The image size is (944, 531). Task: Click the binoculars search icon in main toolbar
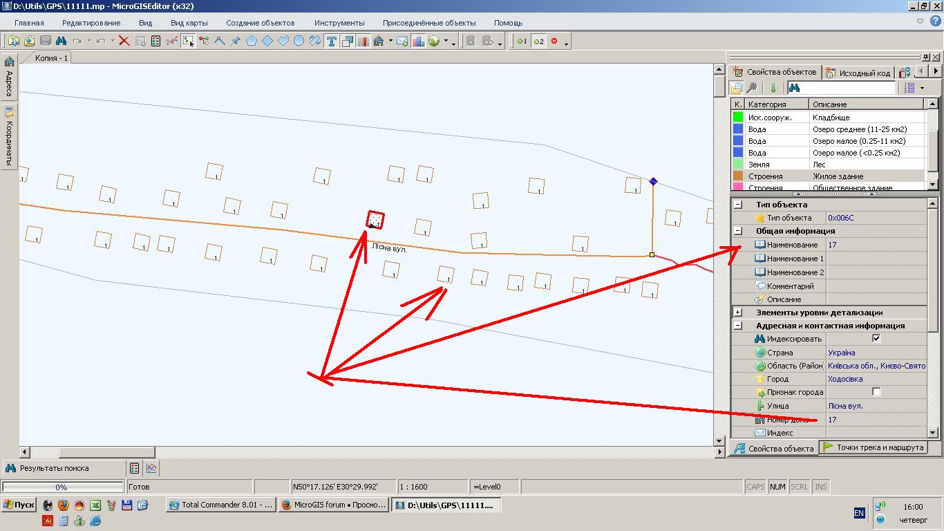[x=61, y=41]
